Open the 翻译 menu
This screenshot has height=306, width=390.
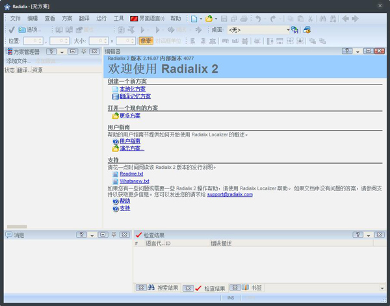point(84,18)
